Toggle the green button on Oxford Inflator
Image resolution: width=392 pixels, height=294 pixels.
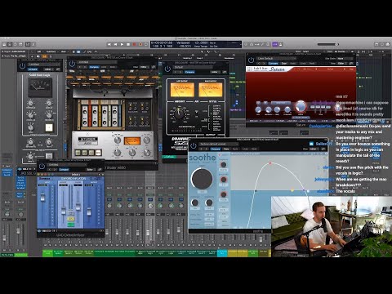click(71, 225)
